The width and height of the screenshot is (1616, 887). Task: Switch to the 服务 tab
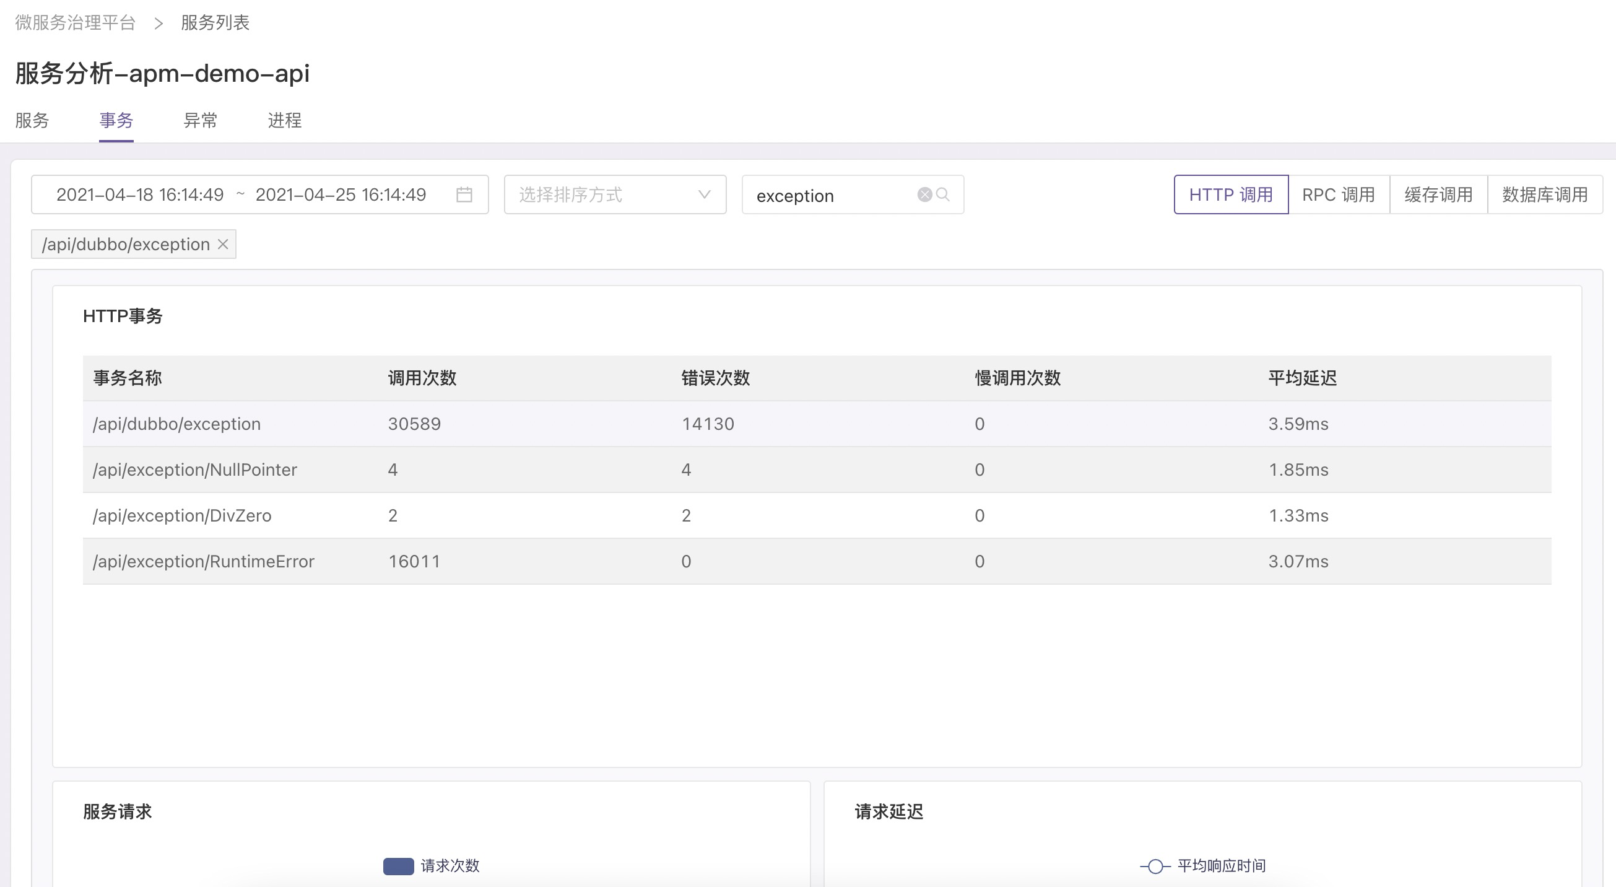click(32, 120)
